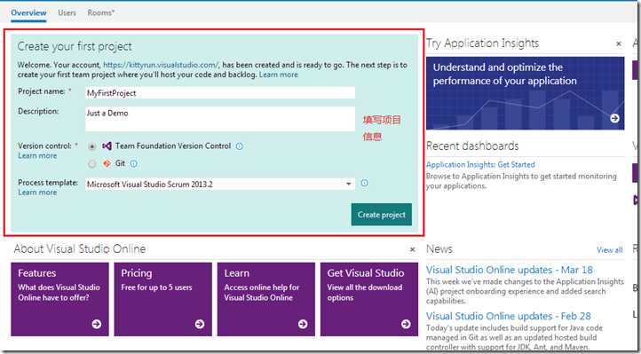Click View all link in News

coord(610,250)
